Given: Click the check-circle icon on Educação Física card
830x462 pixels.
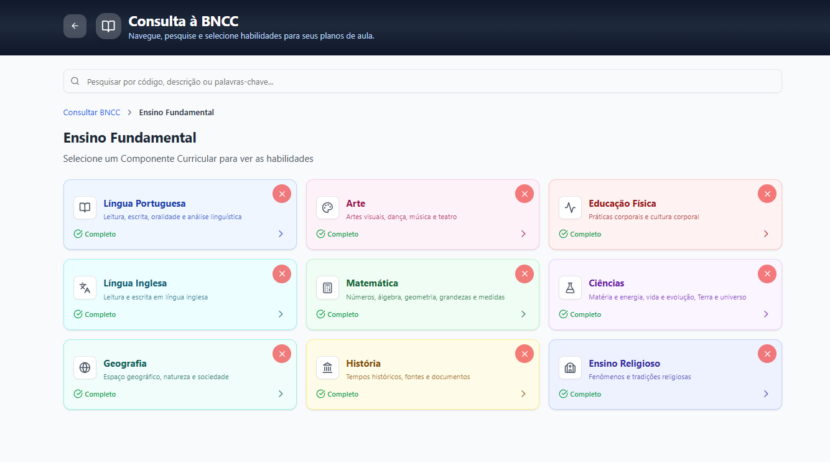Looking at the screenshot, I should point(563,234).
